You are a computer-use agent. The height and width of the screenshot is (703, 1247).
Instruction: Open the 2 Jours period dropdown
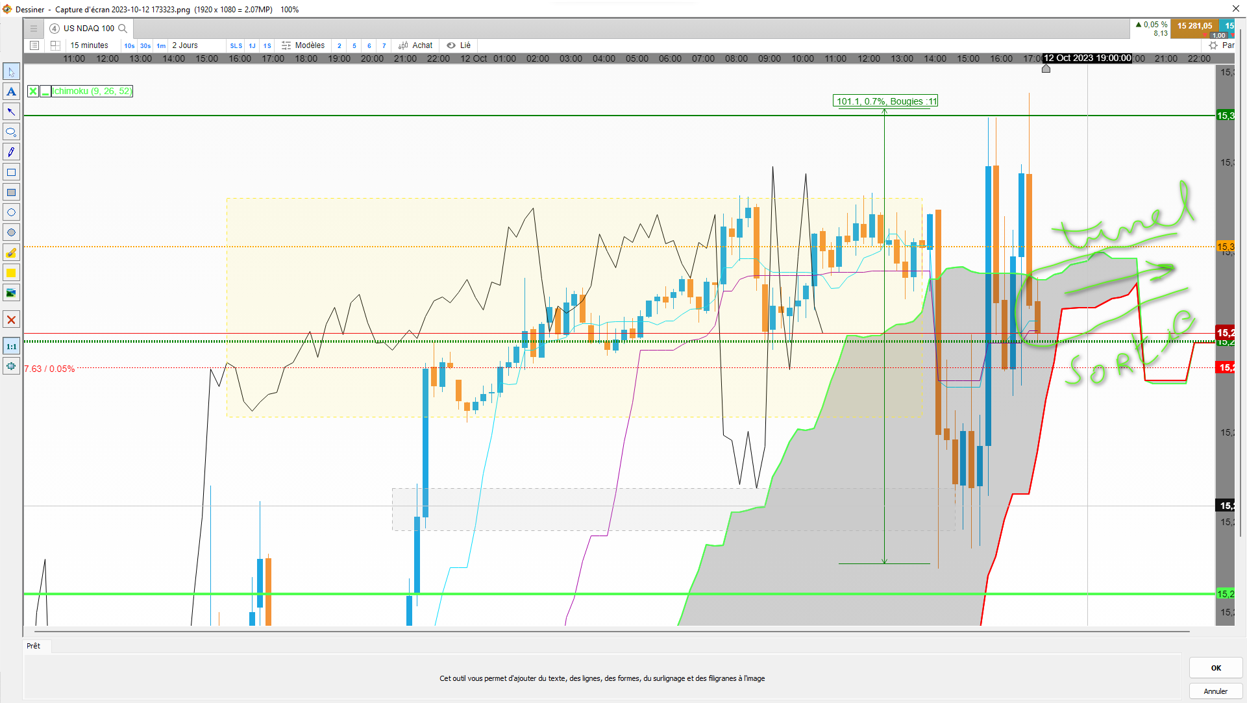(185, 45)
